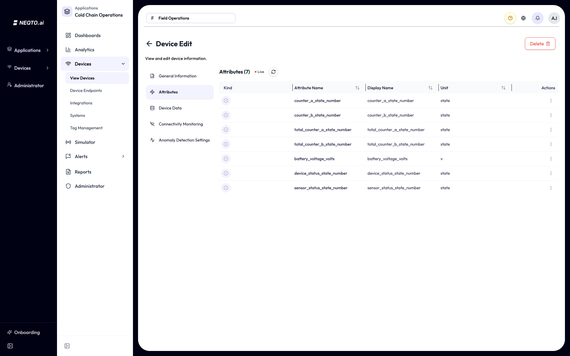Go back using the Device Edit arrow
The image size is (570, 356).
pos(149,44)
